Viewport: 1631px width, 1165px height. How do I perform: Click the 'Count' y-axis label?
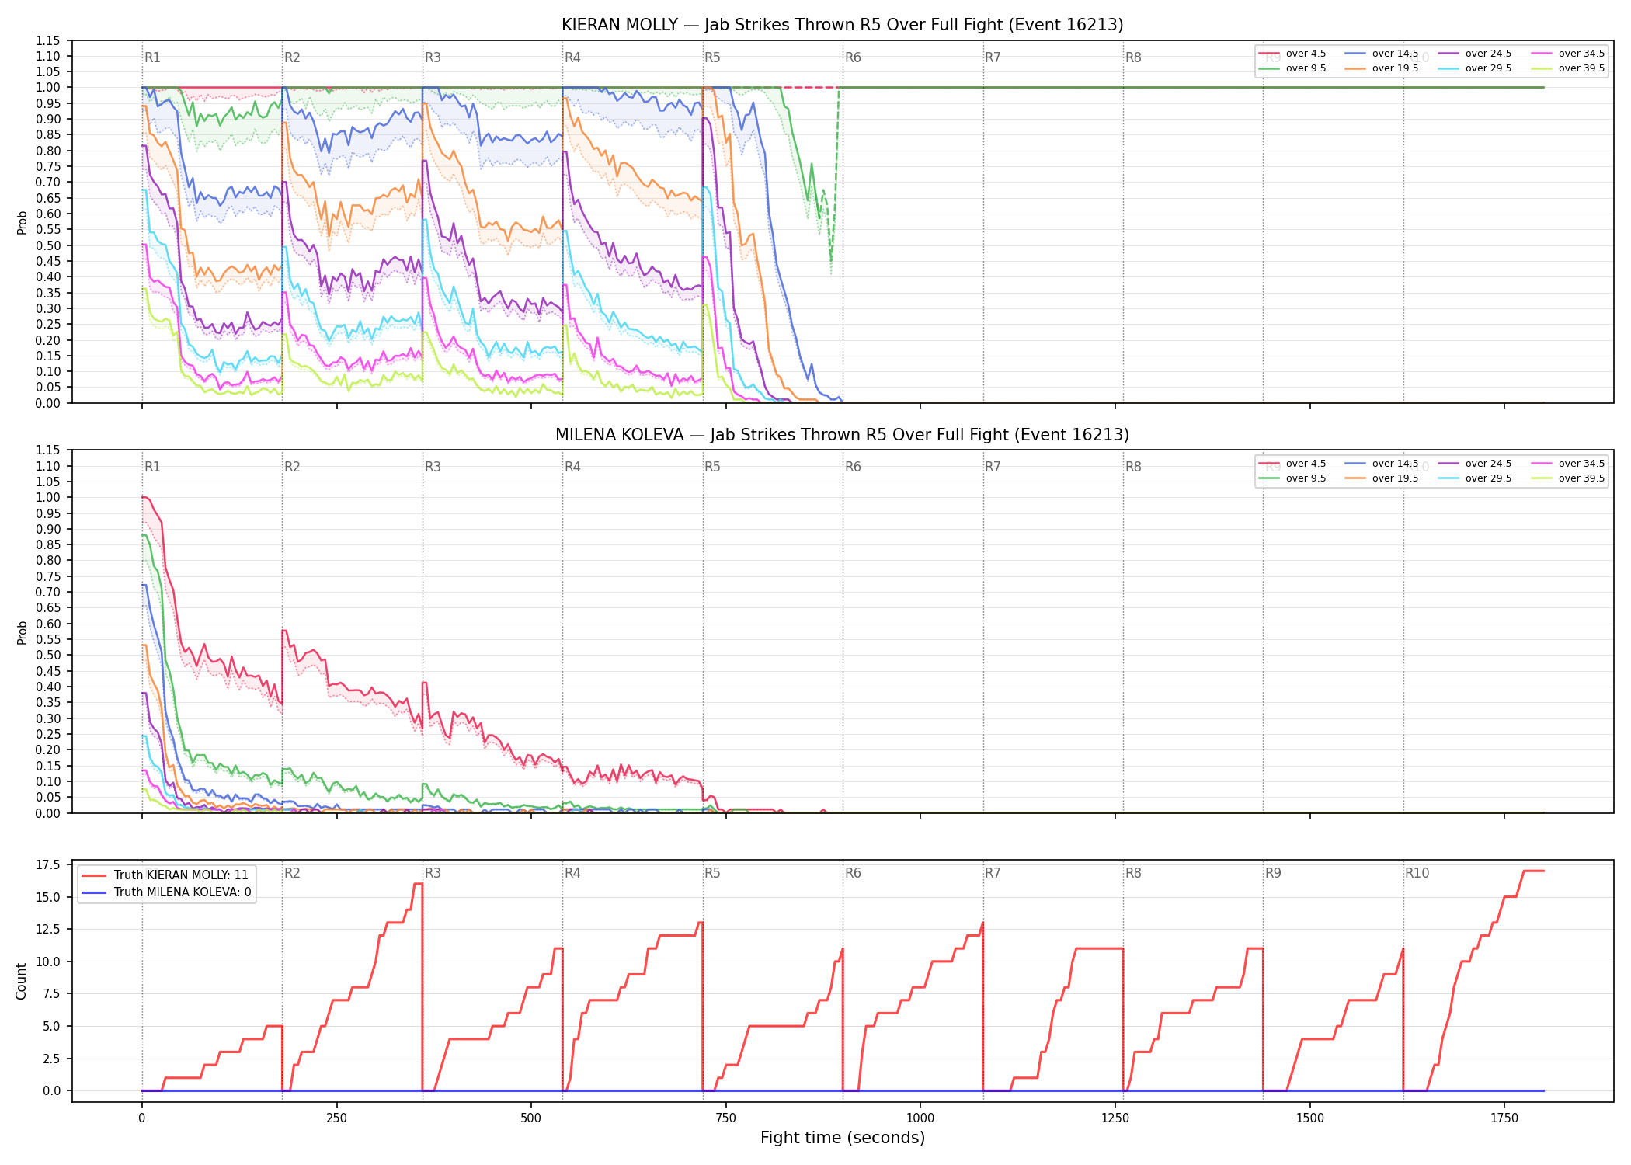(21, 981)
